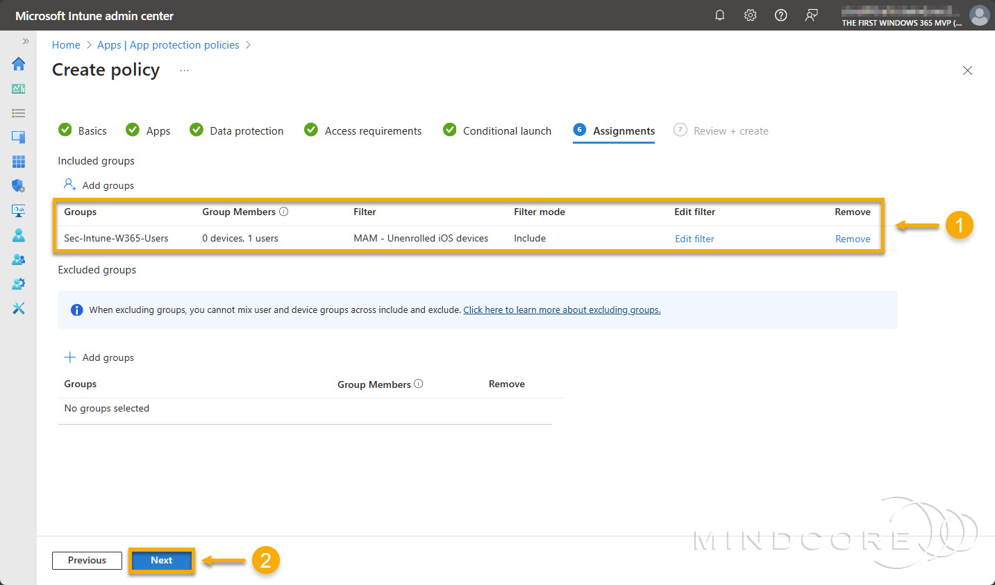
Task: Open the Reports monitor icon in sidebar
Action: point(18,210)
